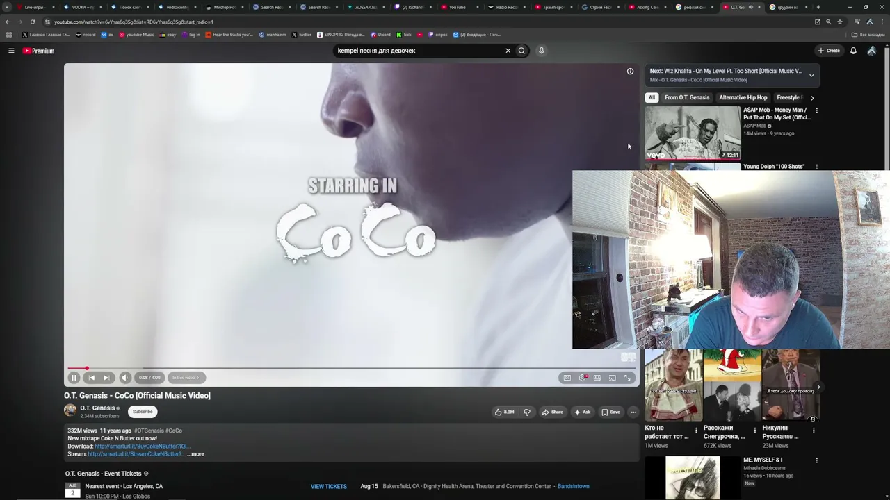Image resolution: width=890 pixels, height=500 pixels.
Task: Subscribe to O.T. Genasis channel
Action: [143, 412]
